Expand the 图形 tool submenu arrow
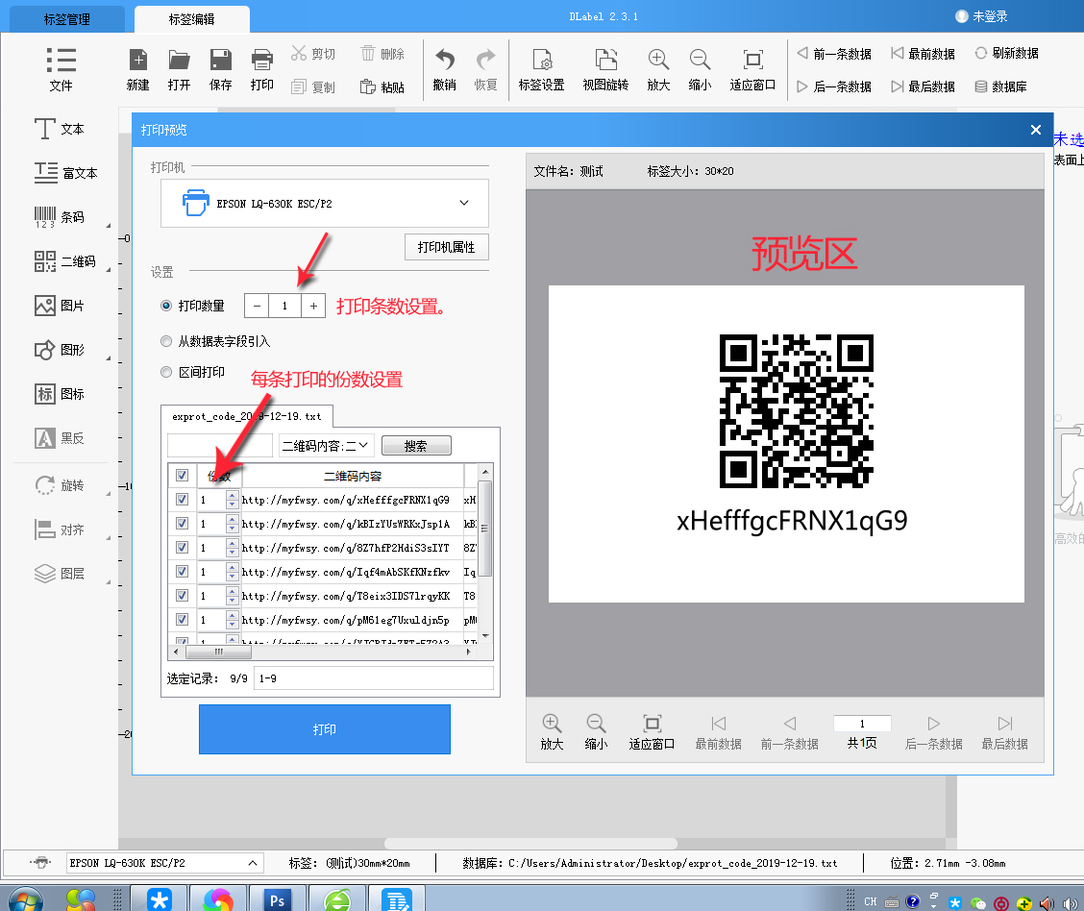Screen dimensions: 1084x911 pyautogui.click(x=108, y=358)
